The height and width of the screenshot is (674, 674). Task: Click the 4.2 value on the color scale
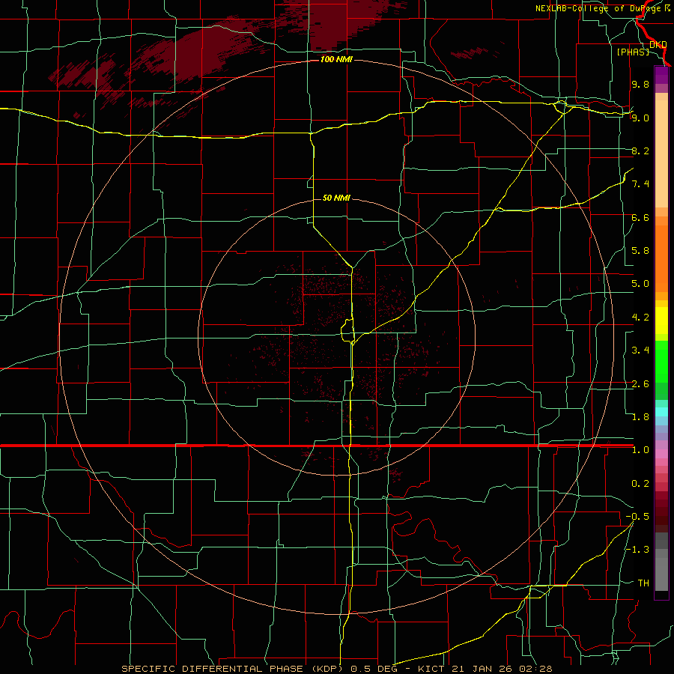click(640, 318)
